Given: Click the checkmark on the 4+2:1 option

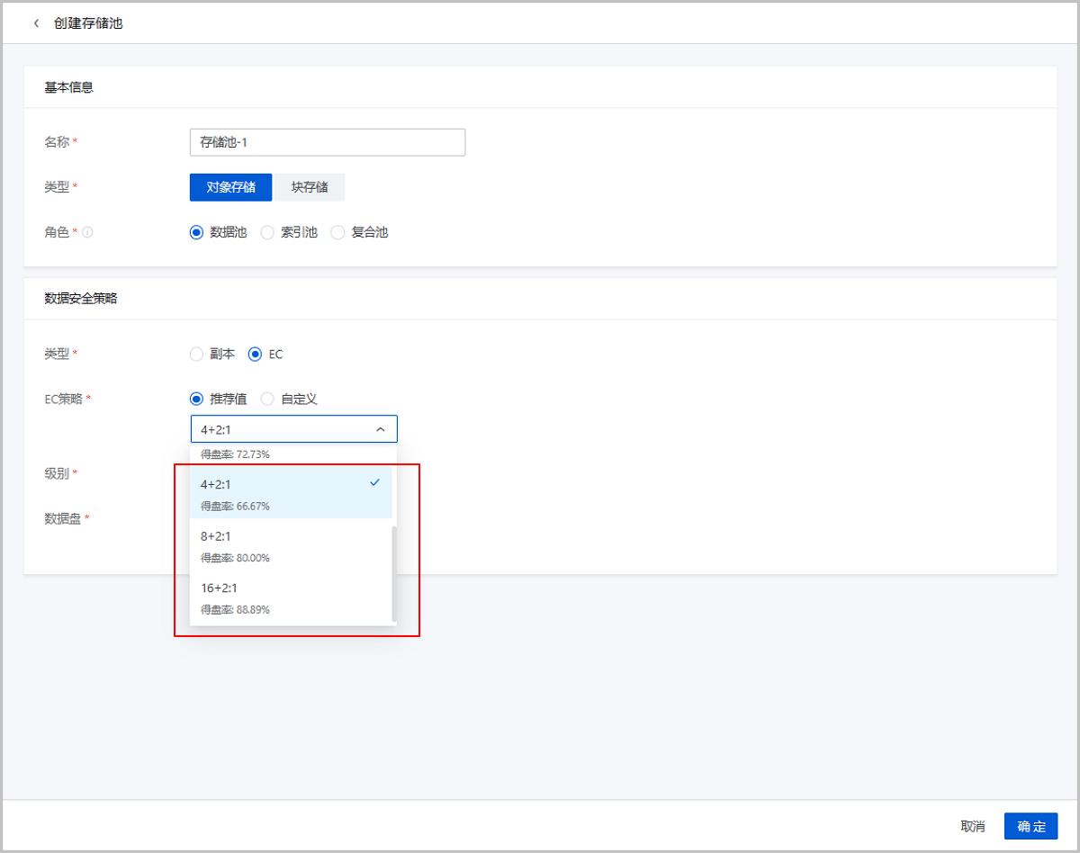Looking at the screenshot, I should 375,483.
